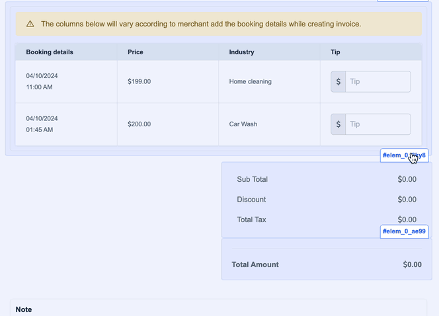Click the Car Wash industry cell
The width and height of the screenshot is (439, 316).
[243, 124]
